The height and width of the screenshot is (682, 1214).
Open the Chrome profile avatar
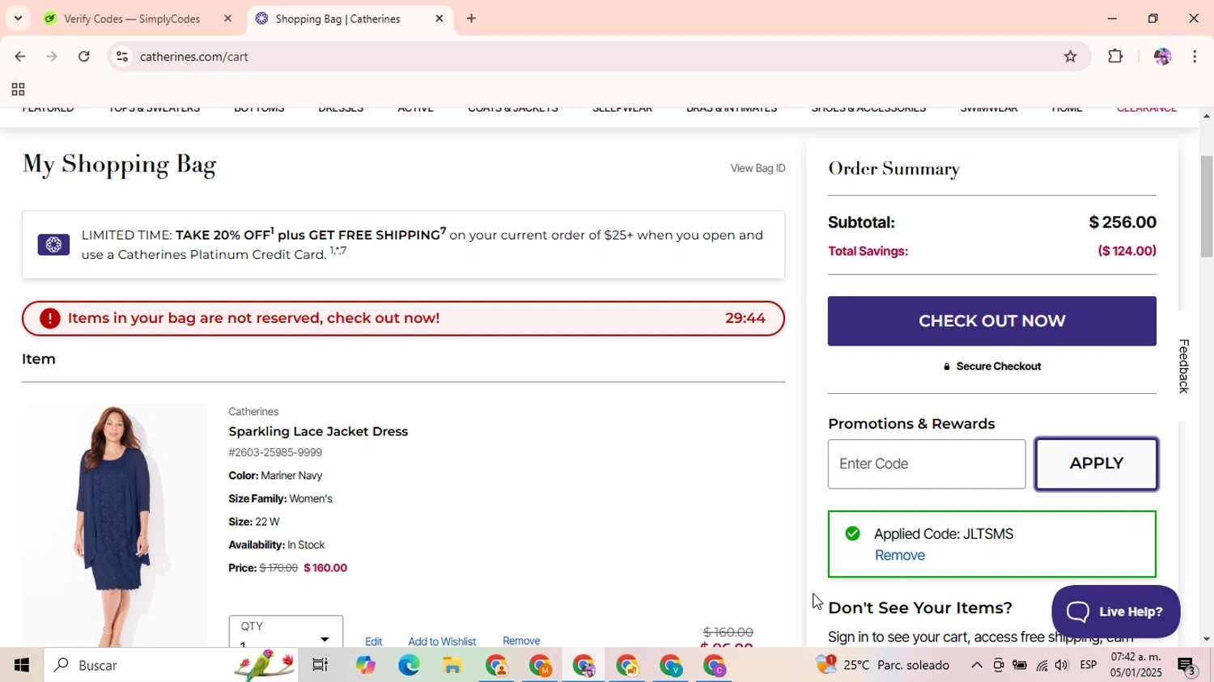pyautogui.click(x=1162, y=57)
